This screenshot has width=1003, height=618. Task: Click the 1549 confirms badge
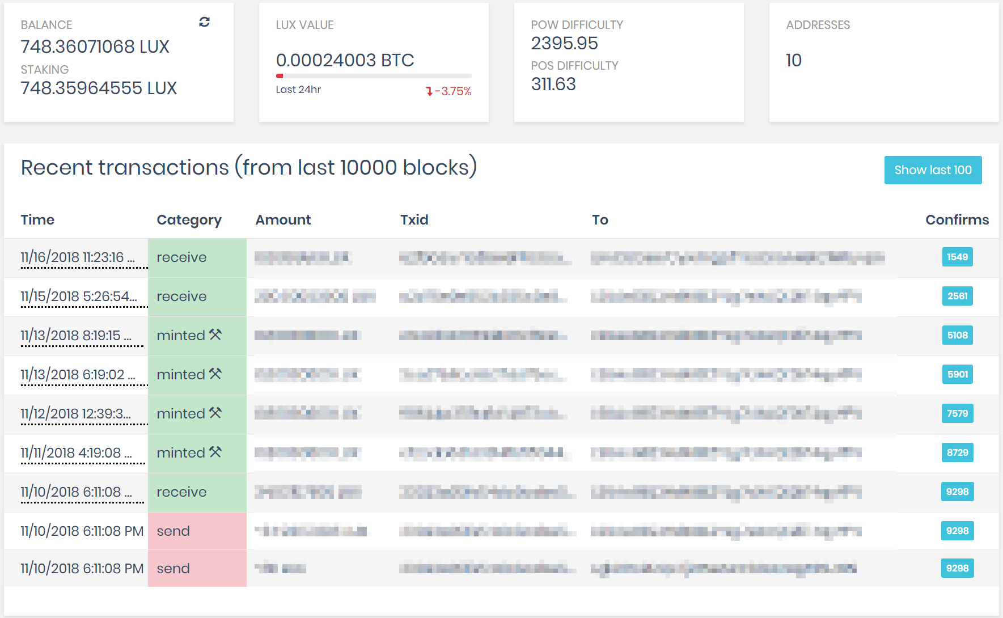[x=957, y=257]
